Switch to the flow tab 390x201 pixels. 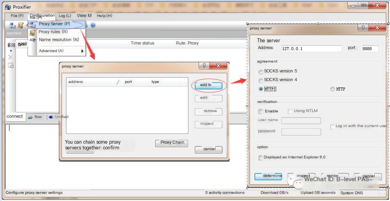pyautogui.click(x=35, y=117)
